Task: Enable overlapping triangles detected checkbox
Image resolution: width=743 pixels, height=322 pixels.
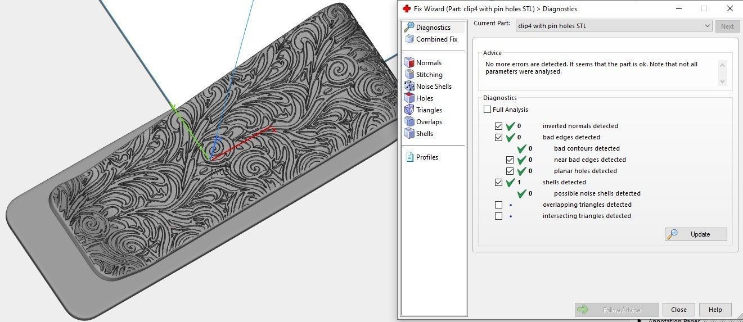Action: [x=498, y=205]
